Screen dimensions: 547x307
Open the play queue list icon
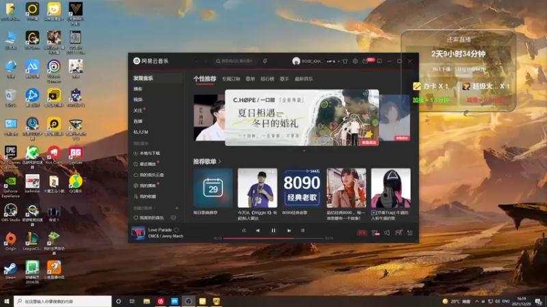[410, 233]
